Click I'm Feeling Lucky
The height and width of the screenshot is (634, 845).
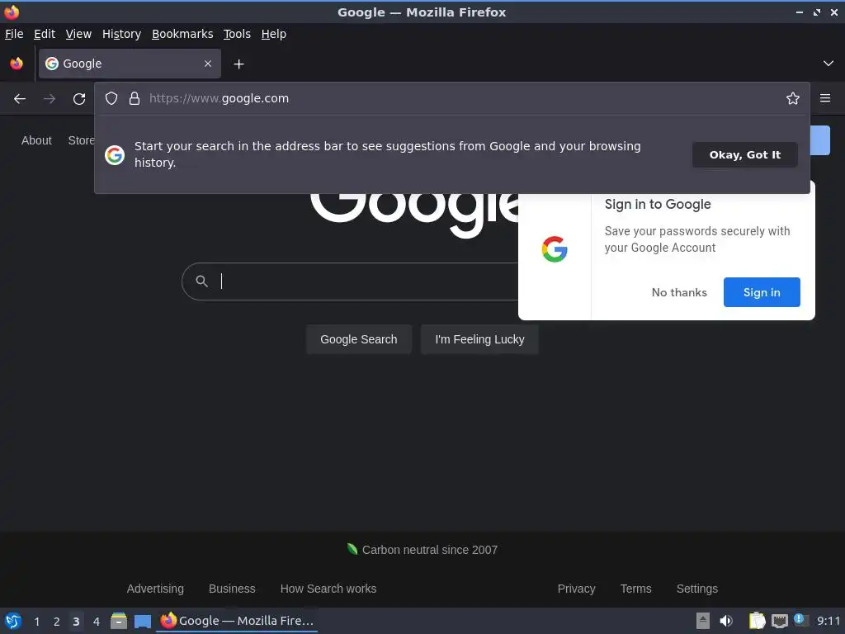point(479,339)
